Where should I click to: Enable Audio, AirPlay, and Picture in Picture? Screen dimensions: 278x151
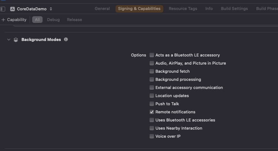coord(152,63)
